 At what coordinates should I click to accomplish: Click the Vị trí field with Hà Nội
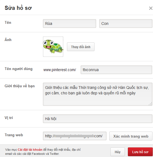(x=98, y=119)
